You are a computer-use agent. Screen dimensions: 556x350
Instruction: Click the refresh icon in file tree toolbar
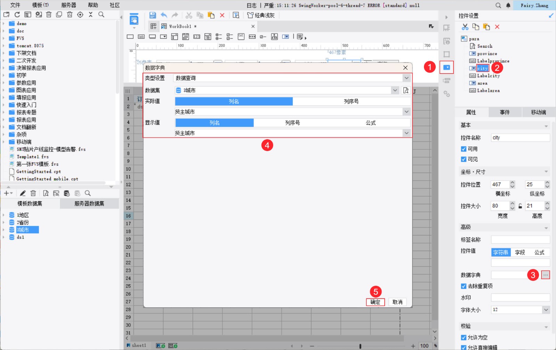coord(17,15)
